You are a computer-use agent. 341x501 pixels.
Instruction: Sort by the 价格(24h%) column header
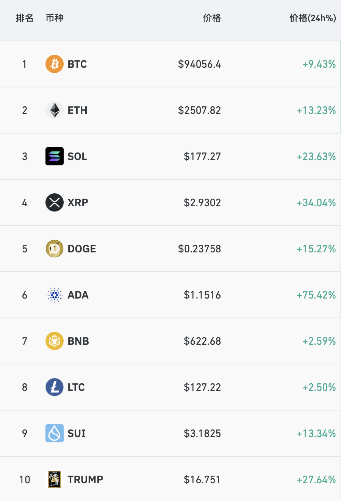(313, 18)
